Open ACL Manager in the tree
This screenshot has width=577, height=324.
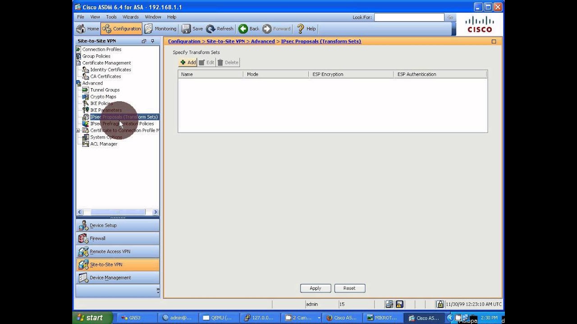click(104, 144)
